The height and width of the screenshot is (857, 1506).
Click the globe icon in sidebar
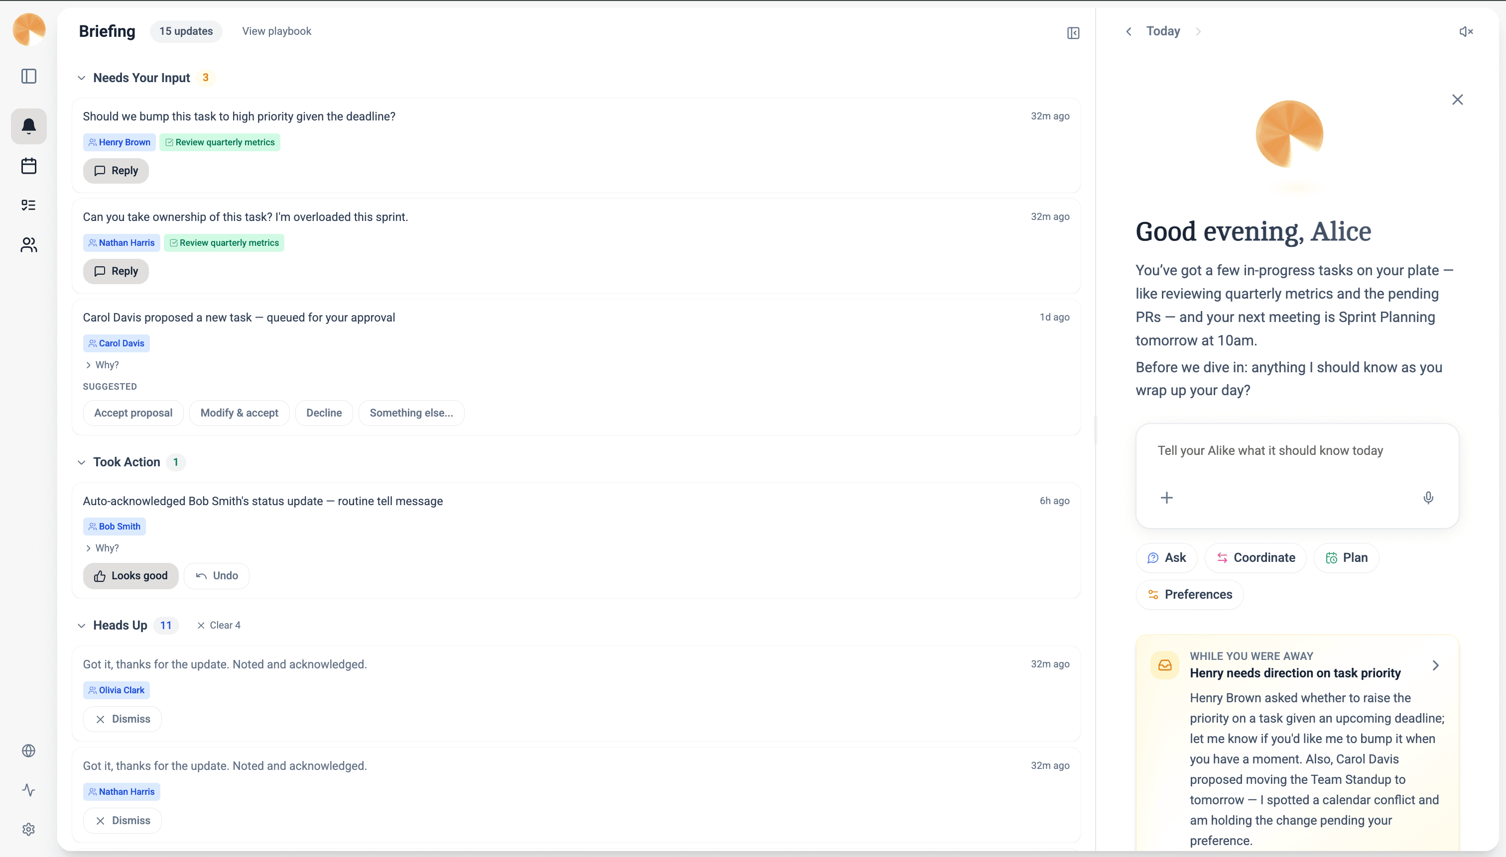[28, 750]
